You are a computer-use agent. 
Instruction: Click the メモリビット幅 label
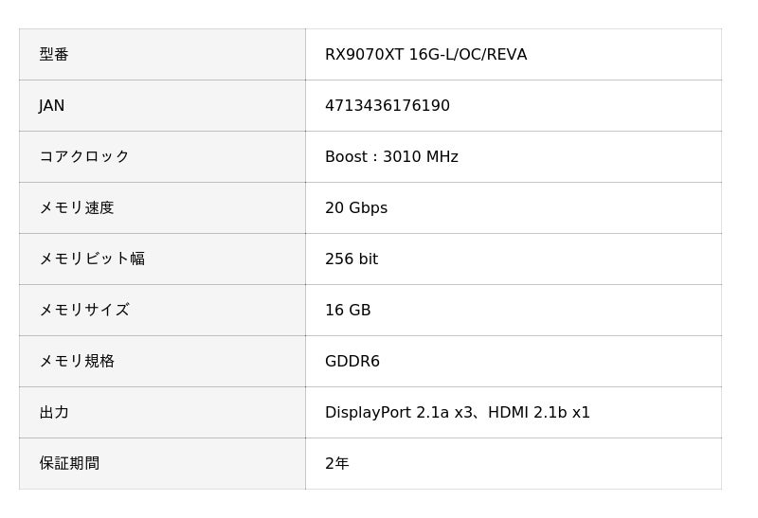tap(91, 259)
